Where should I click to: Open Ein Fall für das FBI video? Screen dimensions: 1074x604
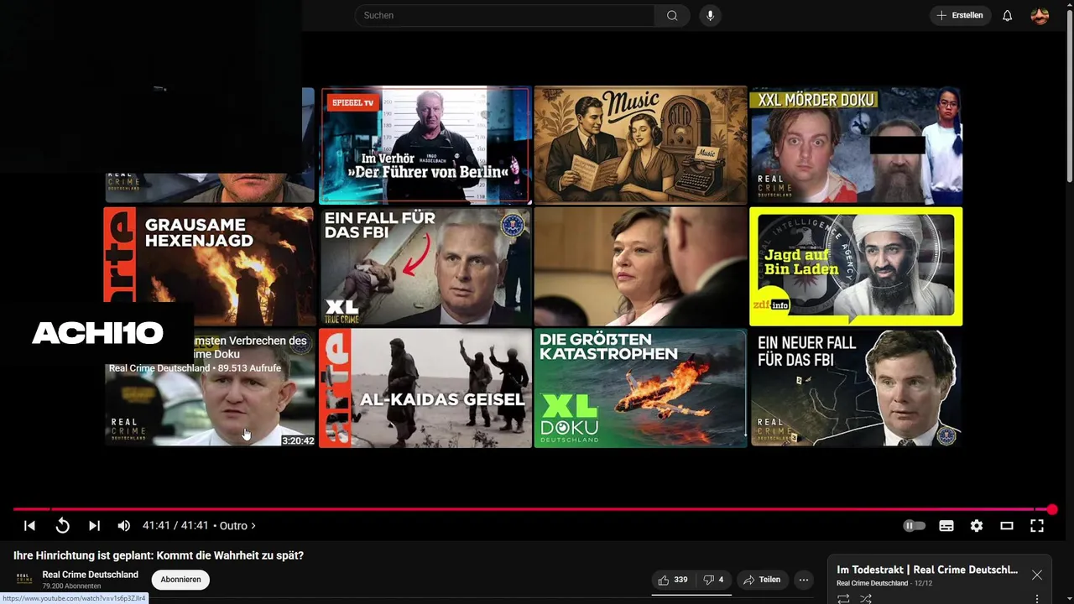[425, 267]
